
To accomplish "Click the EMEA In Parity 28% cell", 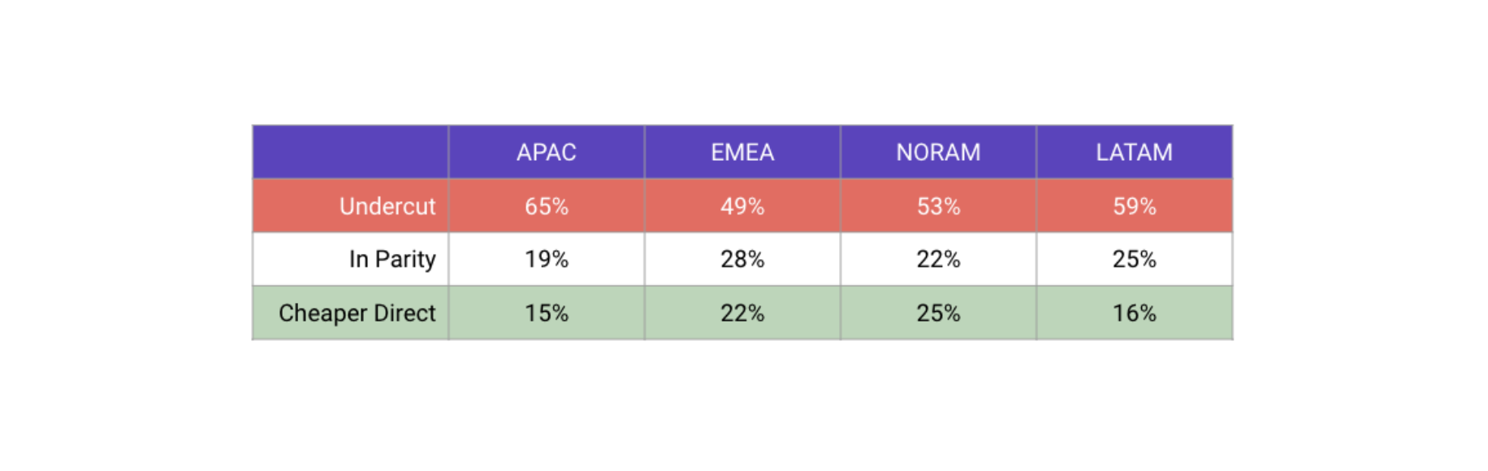I will [x=742, y=259].
